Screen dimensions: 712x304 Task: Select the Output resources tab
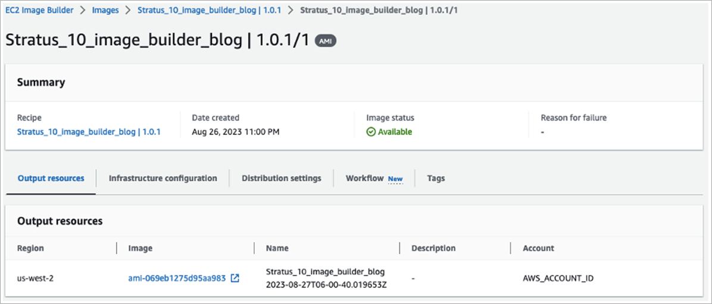(51, 178)
